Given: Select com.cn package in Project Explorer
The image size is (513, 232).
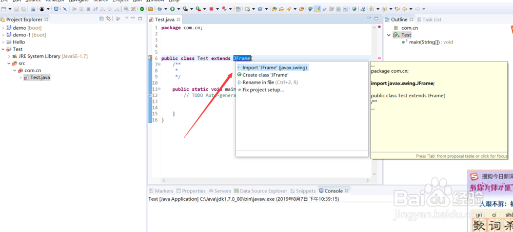Looking at the screenshot, I should 29,70.
